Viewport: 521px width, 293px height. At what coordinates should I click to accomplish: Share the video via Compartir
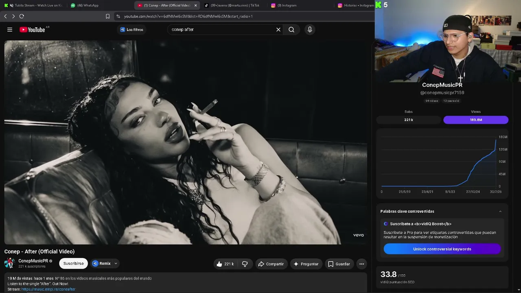(271, 264)
